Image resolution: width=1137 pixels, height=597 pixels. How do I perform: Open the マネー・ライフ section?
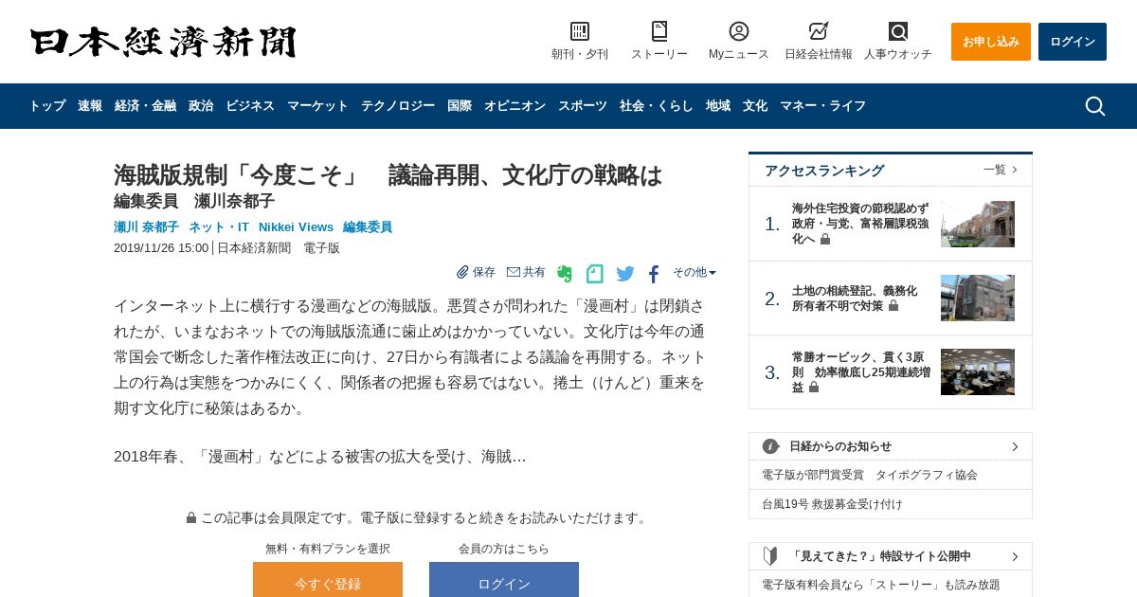coord(823,106)
